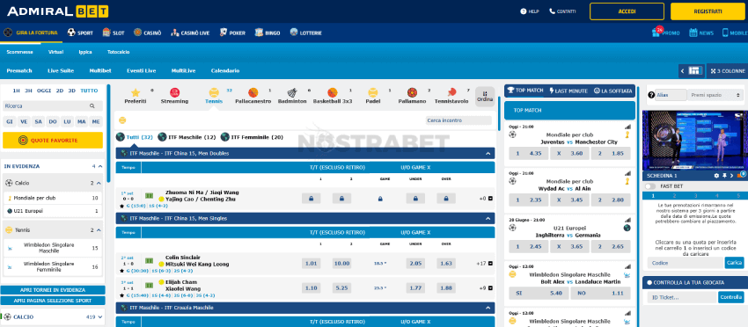This screenshot has width=748, height=327.
Task: Select the Pallacanestro basketball icon
Action: pos(253,92)
